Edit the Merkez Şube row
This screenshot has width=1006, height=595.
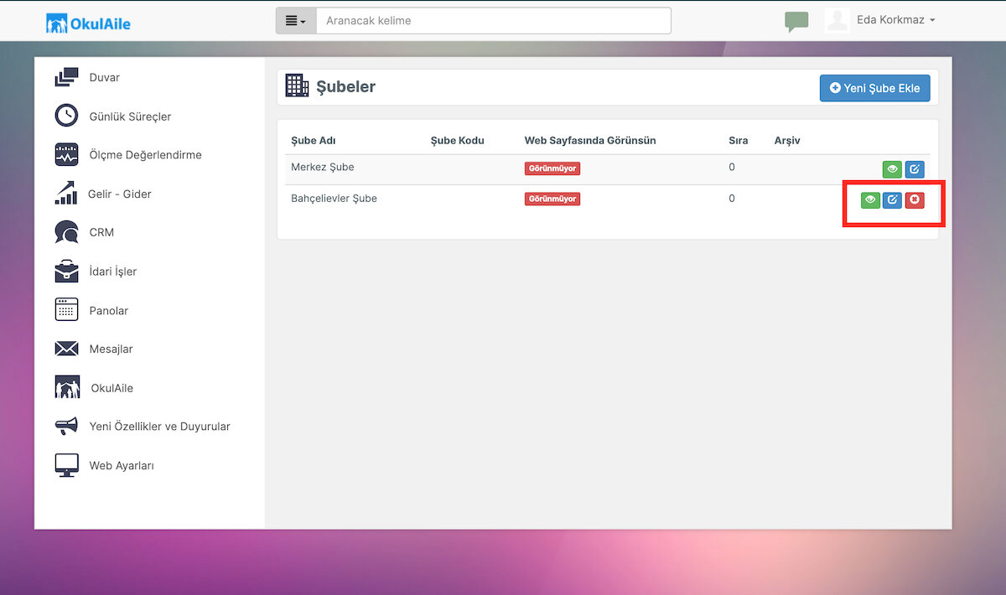point(914,169)
